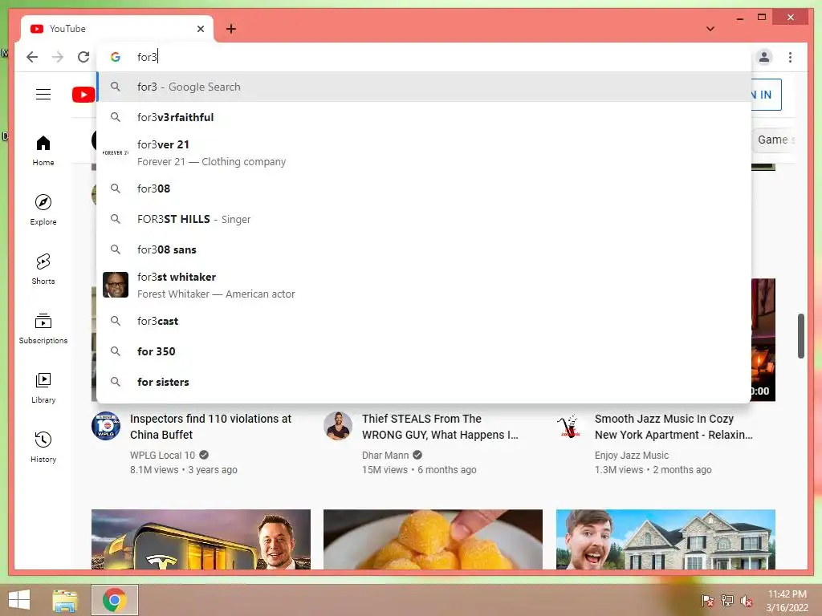The height and width of the screenshot is (616, 822).
Task: Select the for3cast suggestion
Action: click(424, 321)
